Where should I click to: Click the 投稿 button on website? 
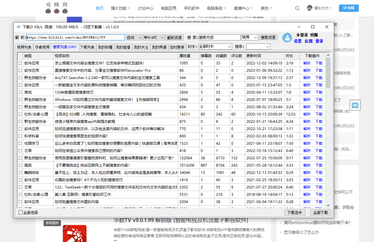[x=349, y=8]
